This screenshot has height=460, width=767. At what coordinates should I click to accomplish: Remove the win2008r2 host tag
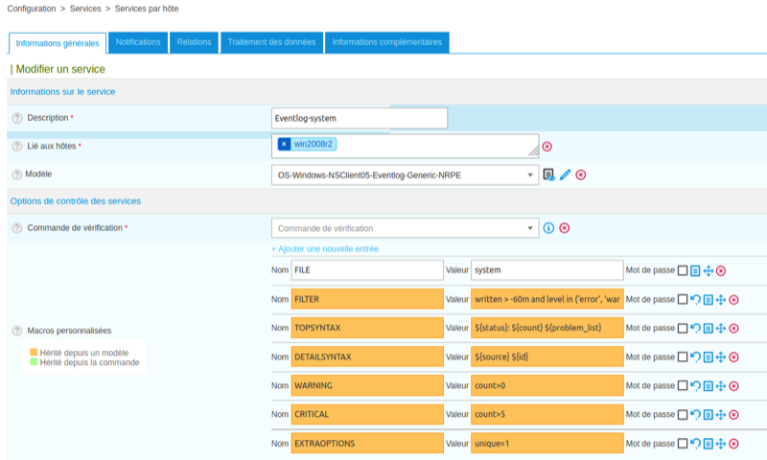click(284, 145)
